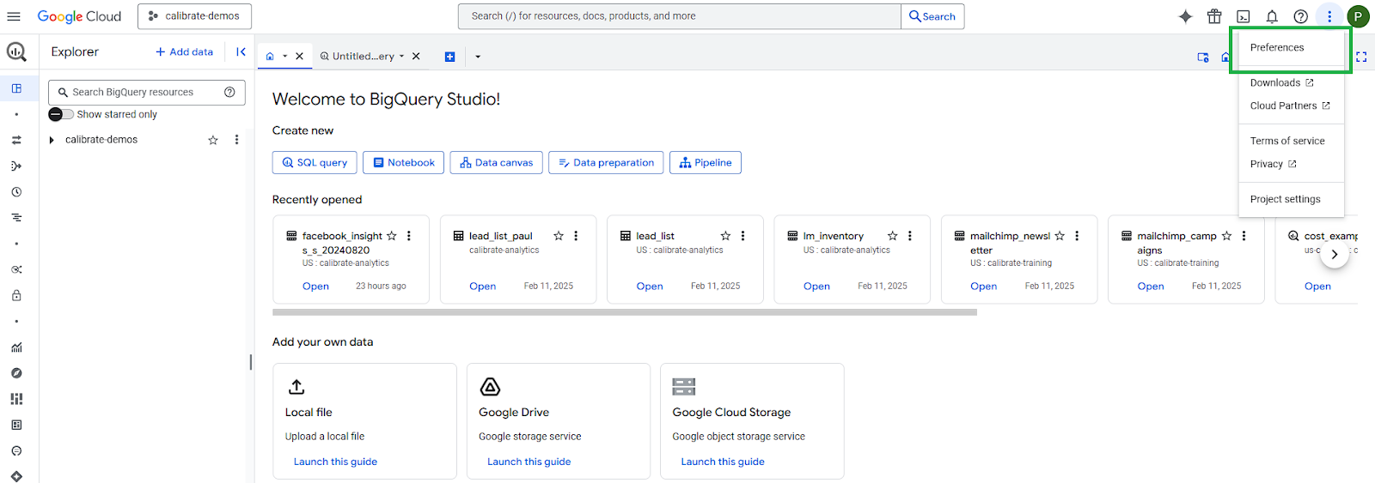Open the chat bubble sidebar icon
The height and width of the screenshot is (483, 1375).
(16, 450)
